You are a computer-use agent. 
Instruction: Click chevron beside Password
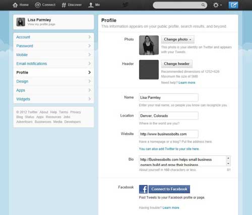(90, 46)
